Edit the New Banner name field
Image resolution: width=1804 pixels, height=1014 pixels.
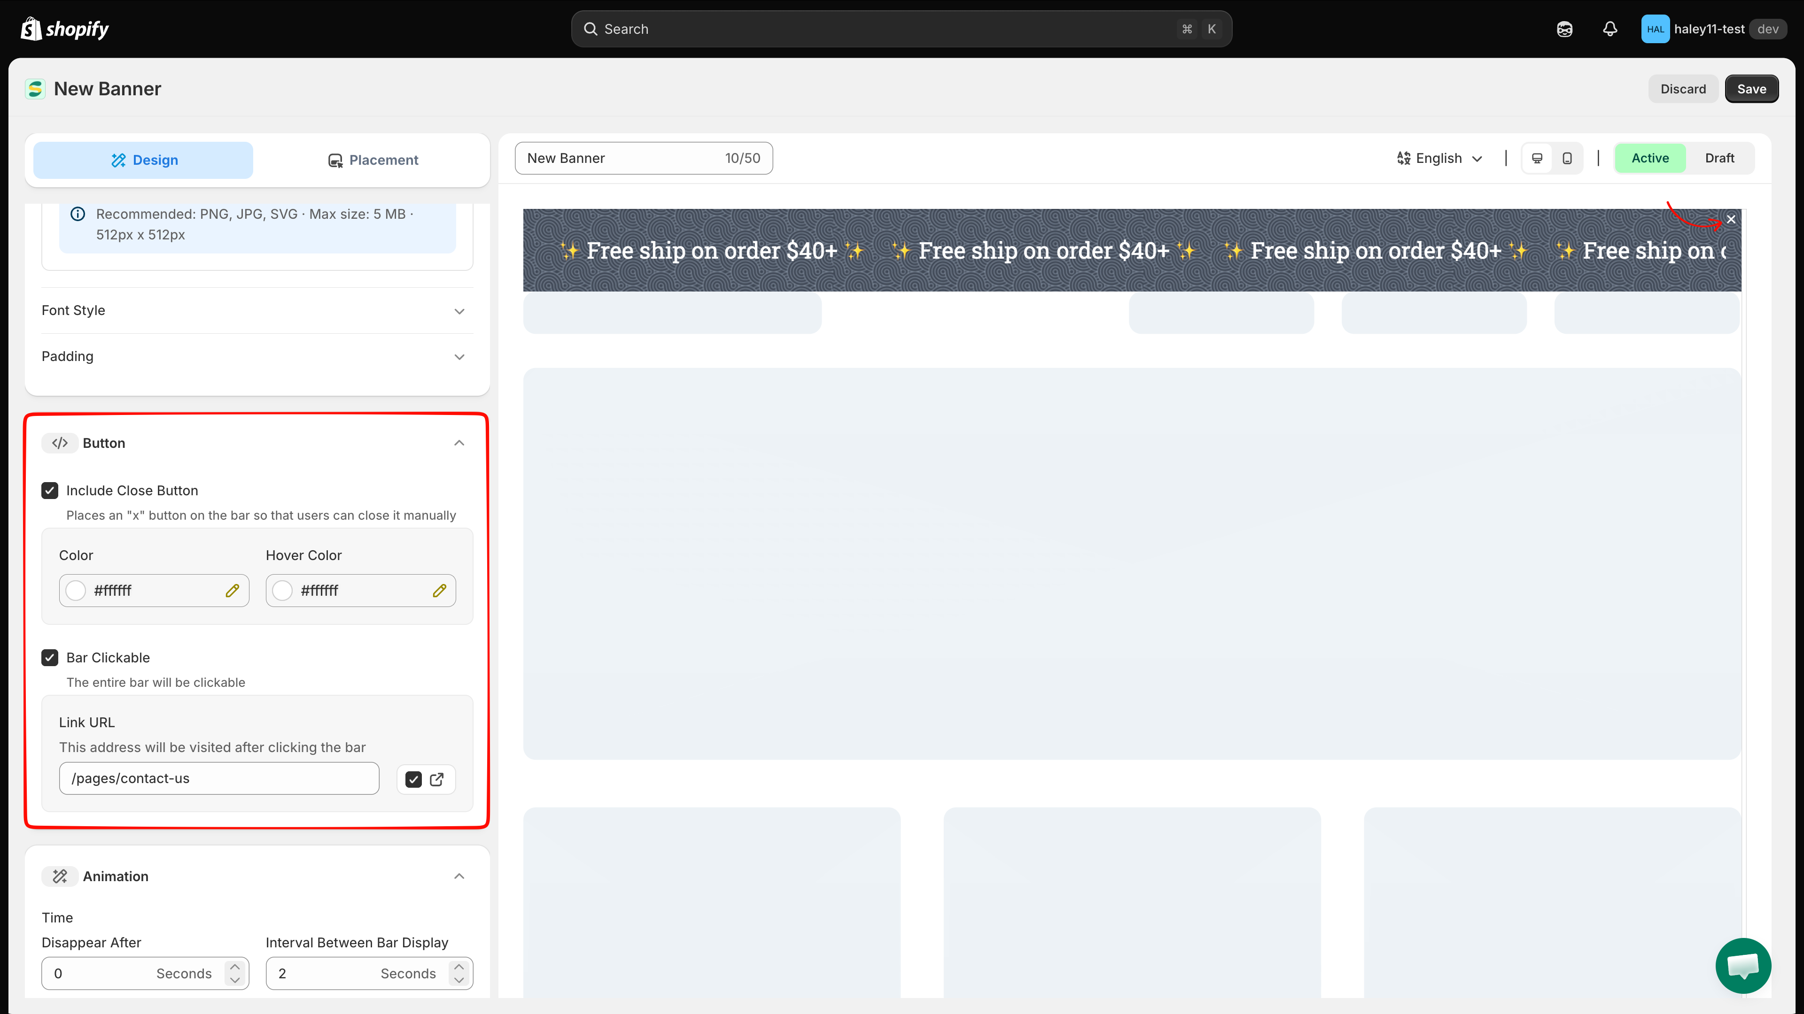click(644, 158)
